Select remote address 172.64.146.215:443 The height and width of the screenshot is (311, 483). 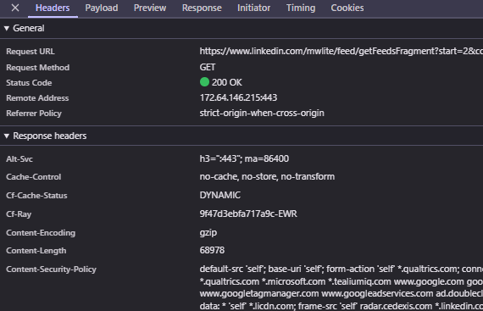pos(238,97)
